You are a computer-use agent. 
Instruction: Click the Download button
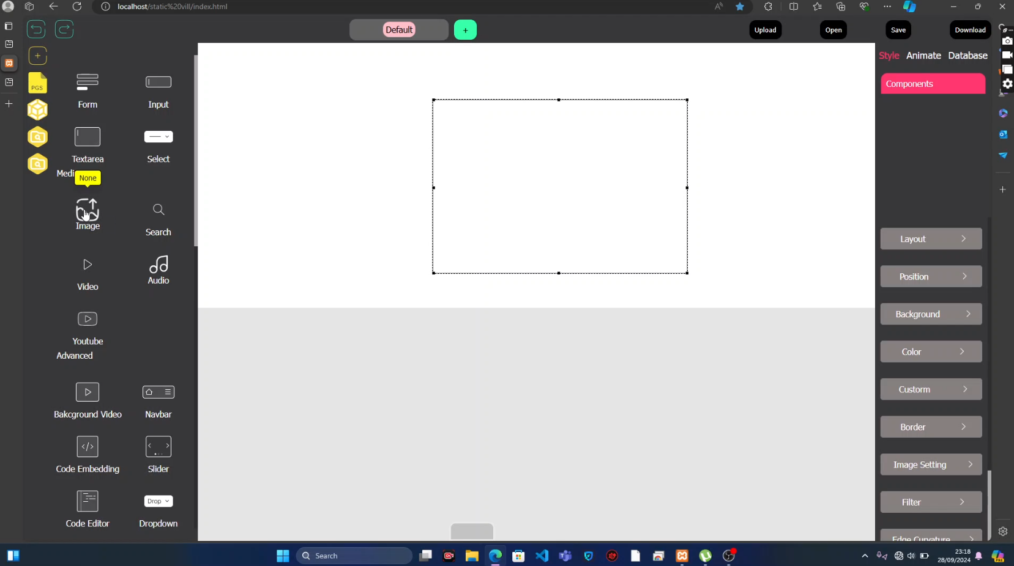(x=970, y=30)
